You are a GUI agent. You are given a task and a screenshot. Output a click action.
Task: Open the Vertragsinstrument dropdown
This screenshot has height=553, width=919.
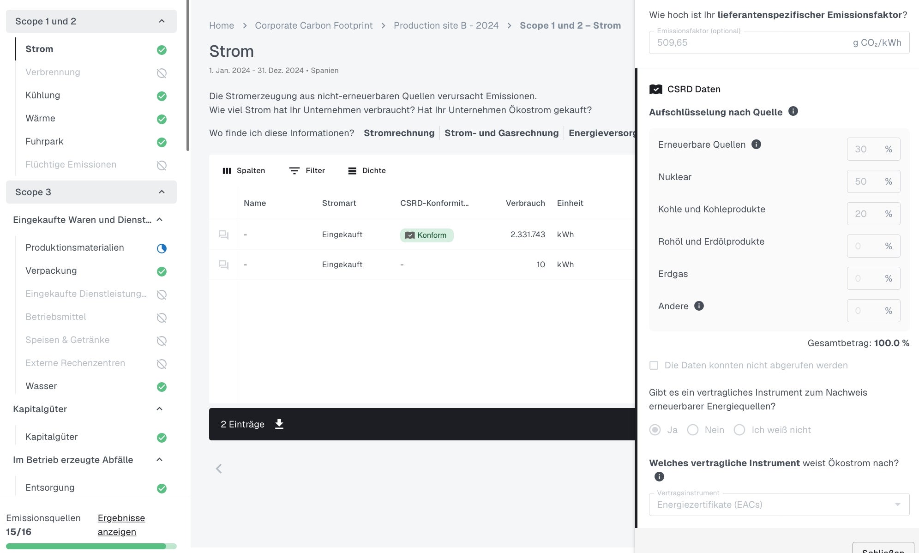point(779,505)
